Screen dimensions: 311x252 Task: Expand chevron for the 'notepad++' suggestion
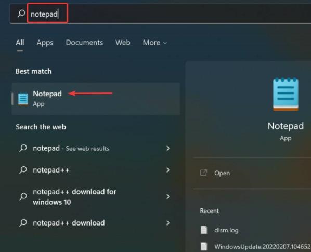pyautogui.click(x=168, y=170)
